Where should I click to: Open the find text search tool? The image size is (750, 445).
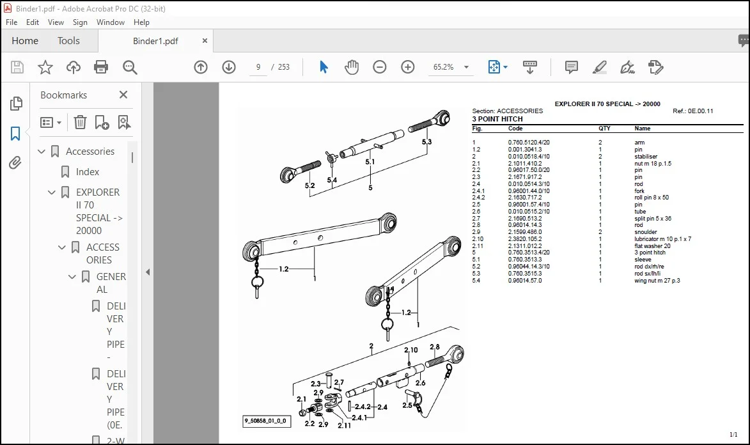click(x=130, y=67)
